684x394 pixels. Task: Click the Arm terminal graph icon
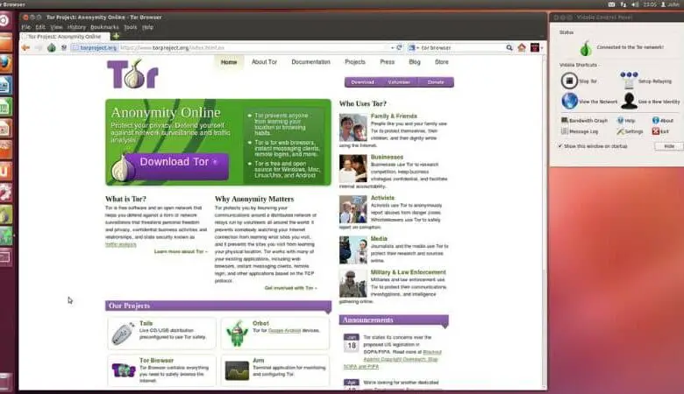click(237, 370)
